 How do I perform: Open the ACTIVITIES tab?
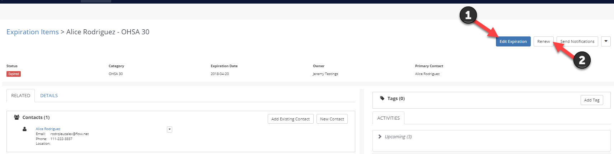[x=388, y=118]
